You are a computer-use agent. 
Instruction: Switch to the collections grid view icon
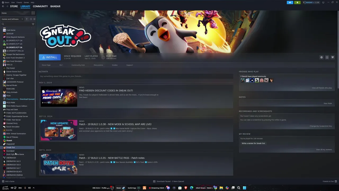click(33, 13)
